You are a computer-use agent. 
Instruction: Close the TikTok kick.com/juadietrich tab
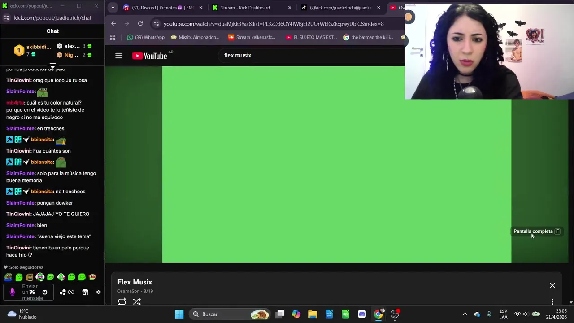point(379,8)
